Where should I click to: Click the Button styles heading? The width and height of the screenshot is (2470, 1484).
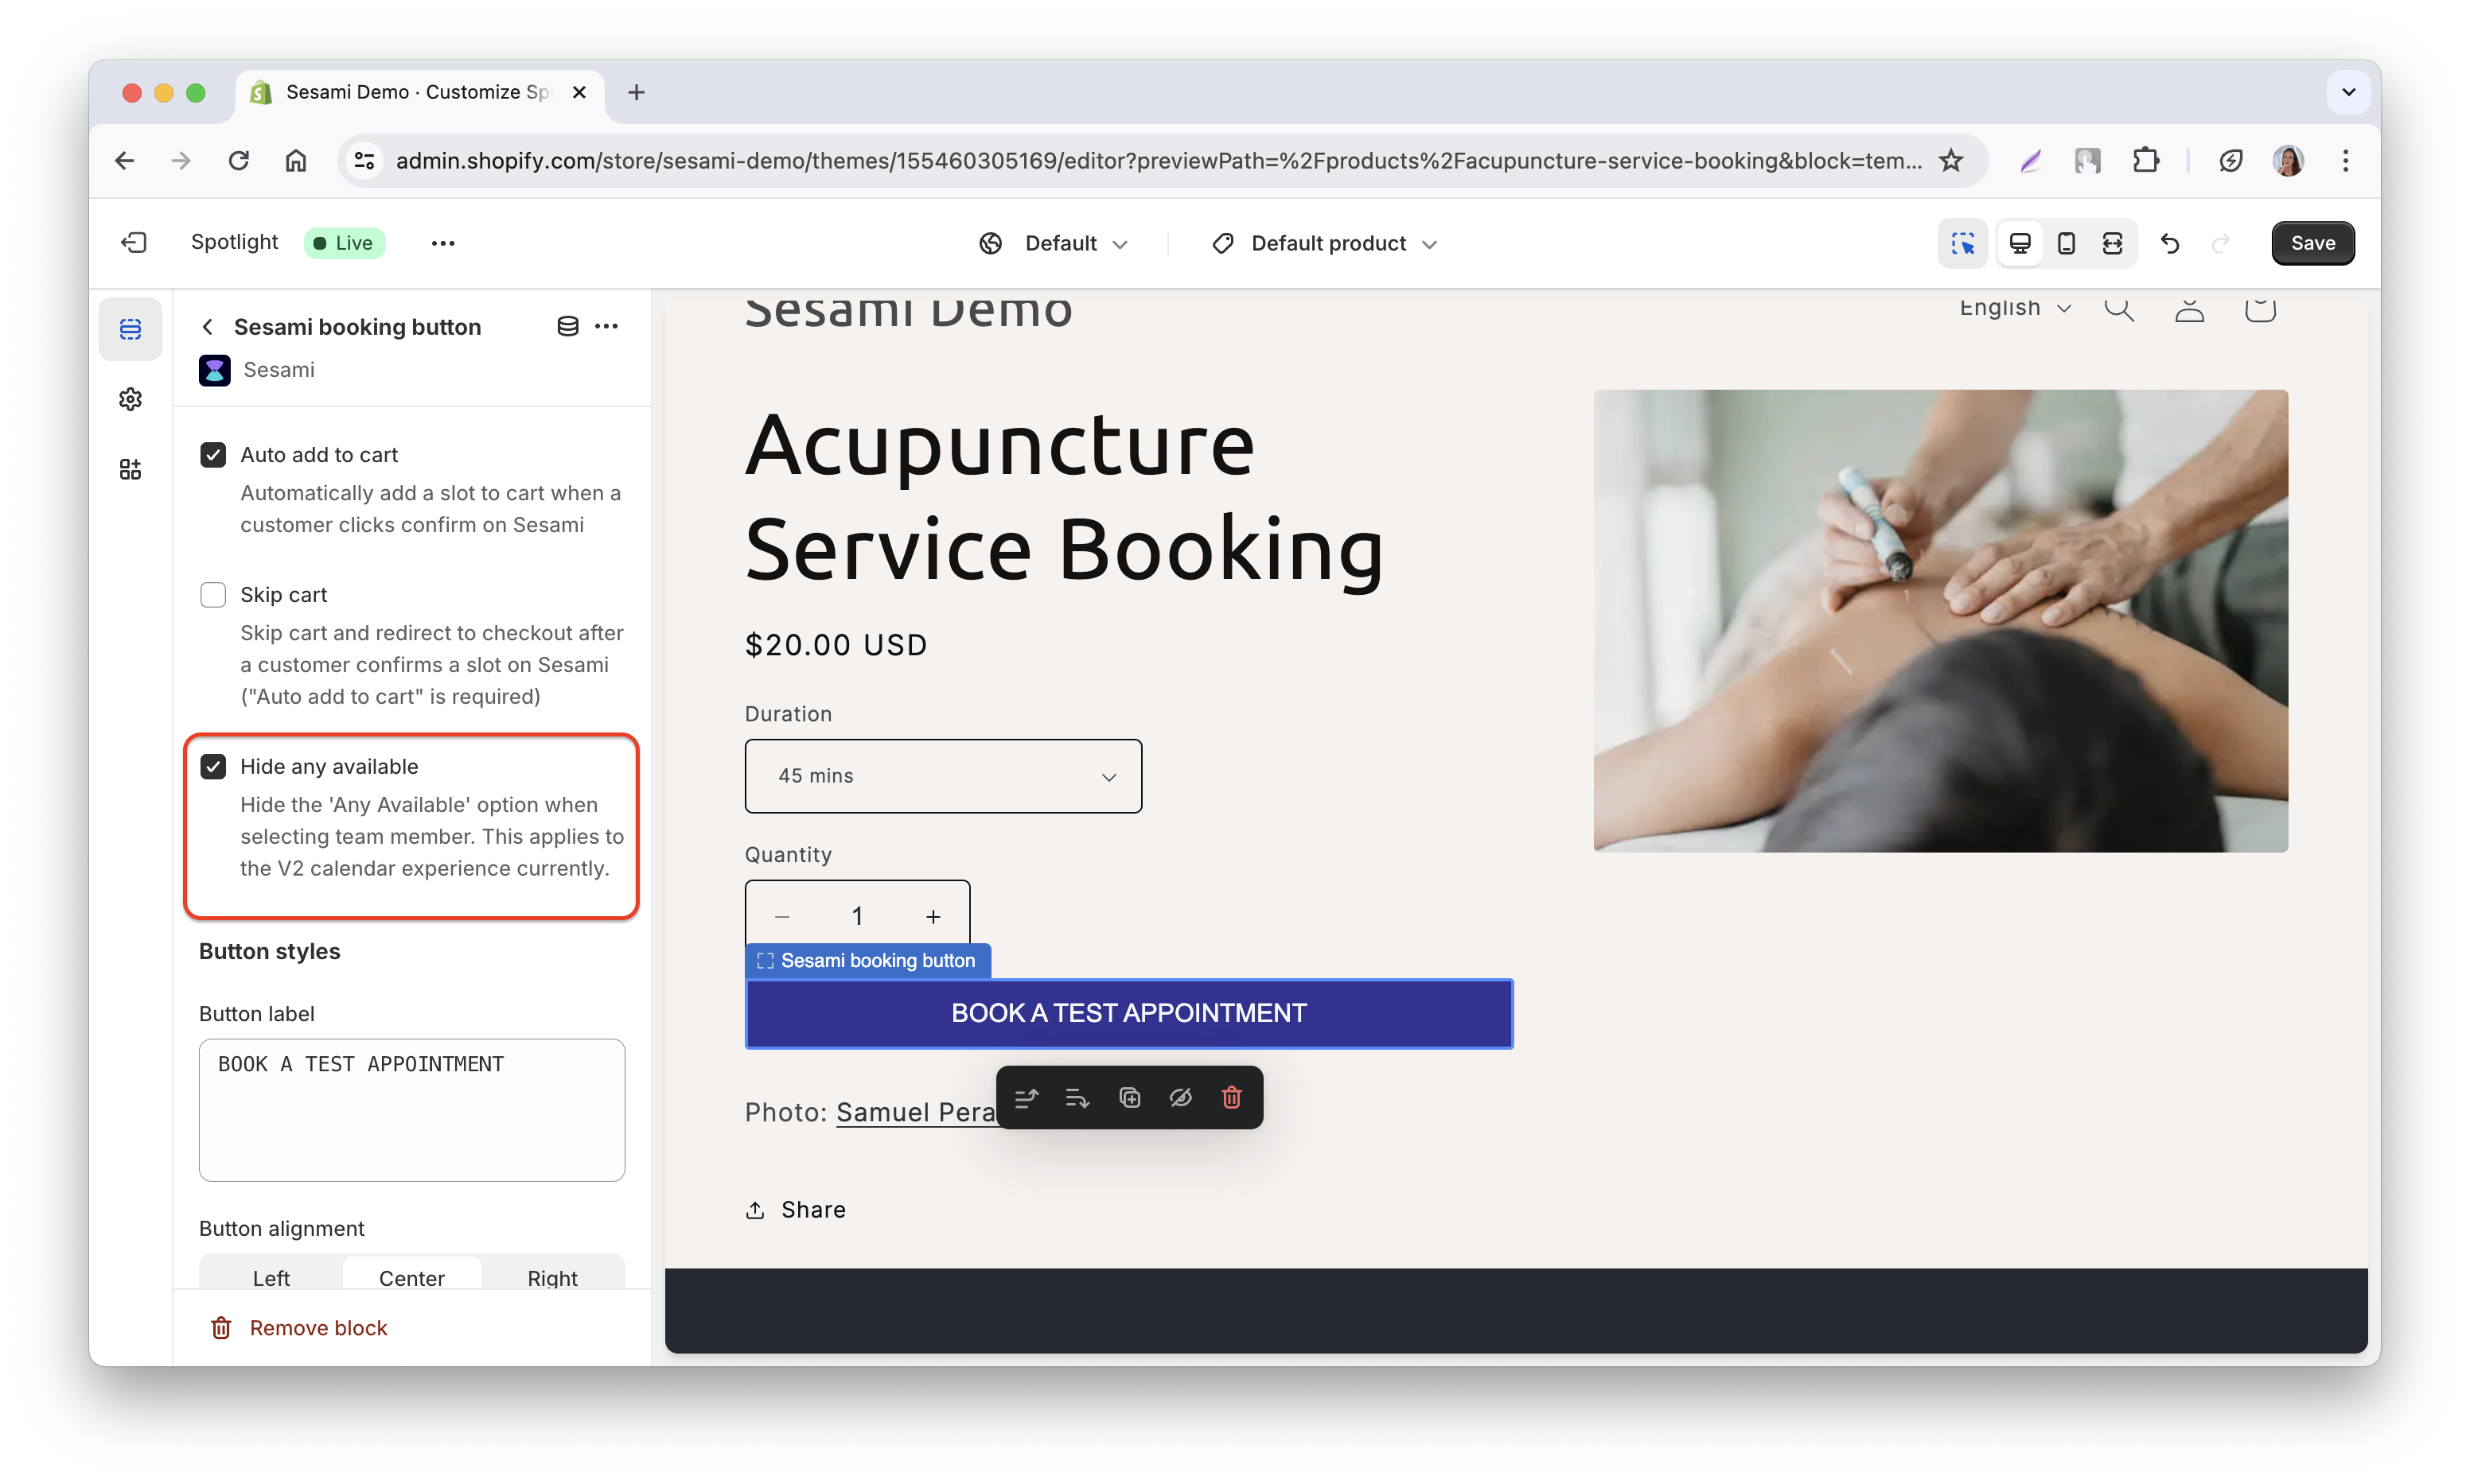pyautogui.click(x=269, y=951)
